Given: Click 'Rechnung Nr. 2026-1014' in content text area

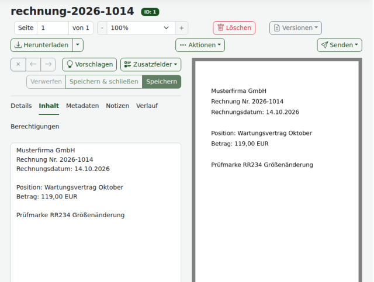Looking at the screenshot, I should (x=54, y=159).
